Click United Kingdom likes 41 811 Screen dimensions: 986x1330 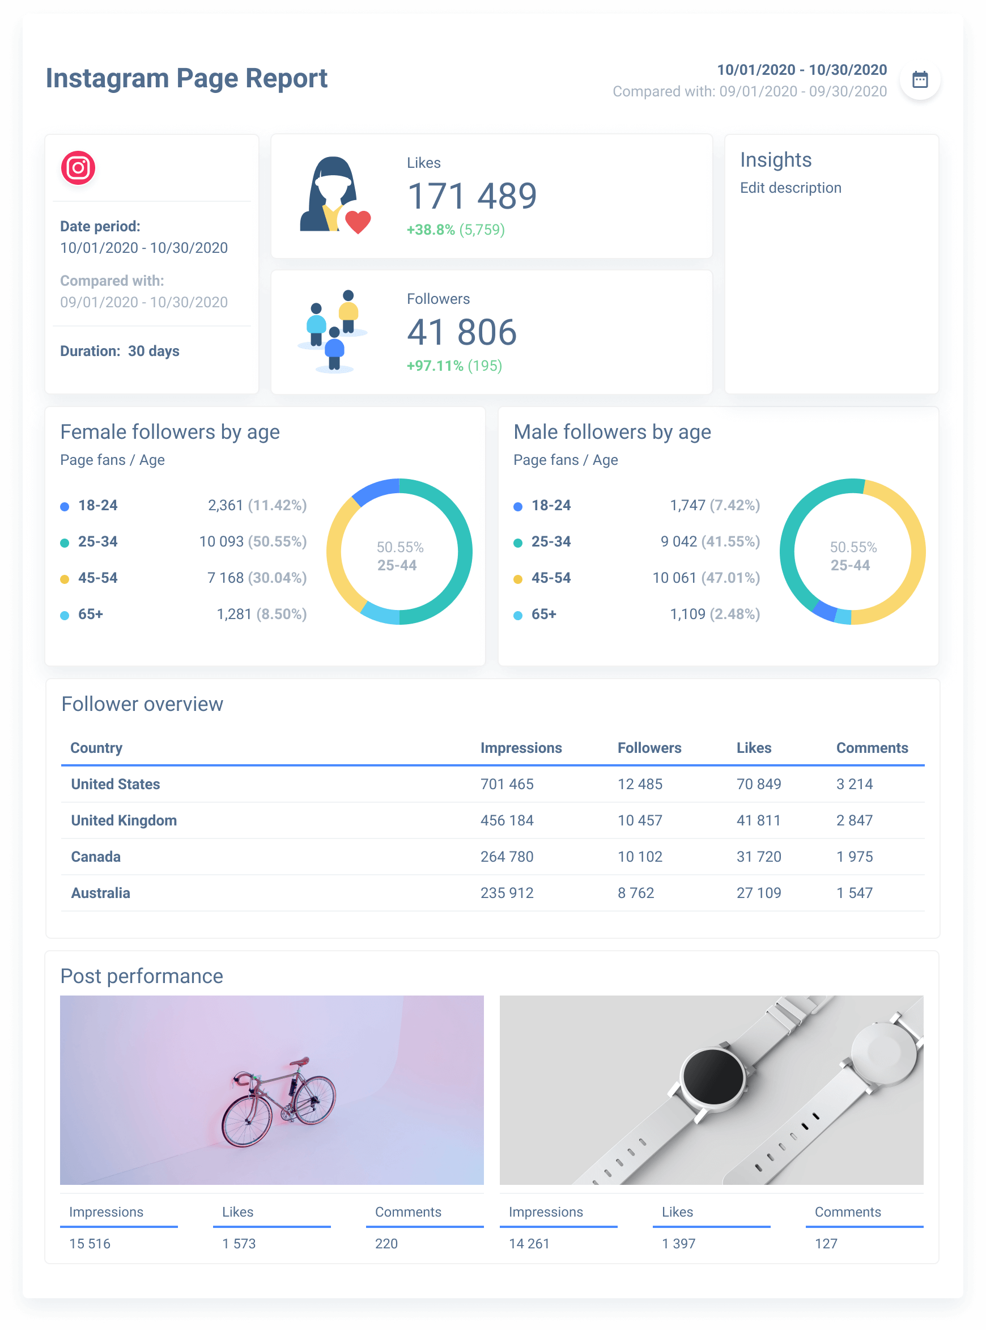coord(758,821)
